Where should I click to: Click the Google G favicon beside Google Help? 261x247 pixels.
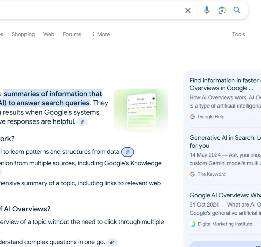(192, 117)
